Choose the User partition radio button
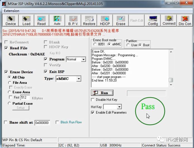Image resolution: width=194 pixels, height=148 pixels. click(128, 45)
